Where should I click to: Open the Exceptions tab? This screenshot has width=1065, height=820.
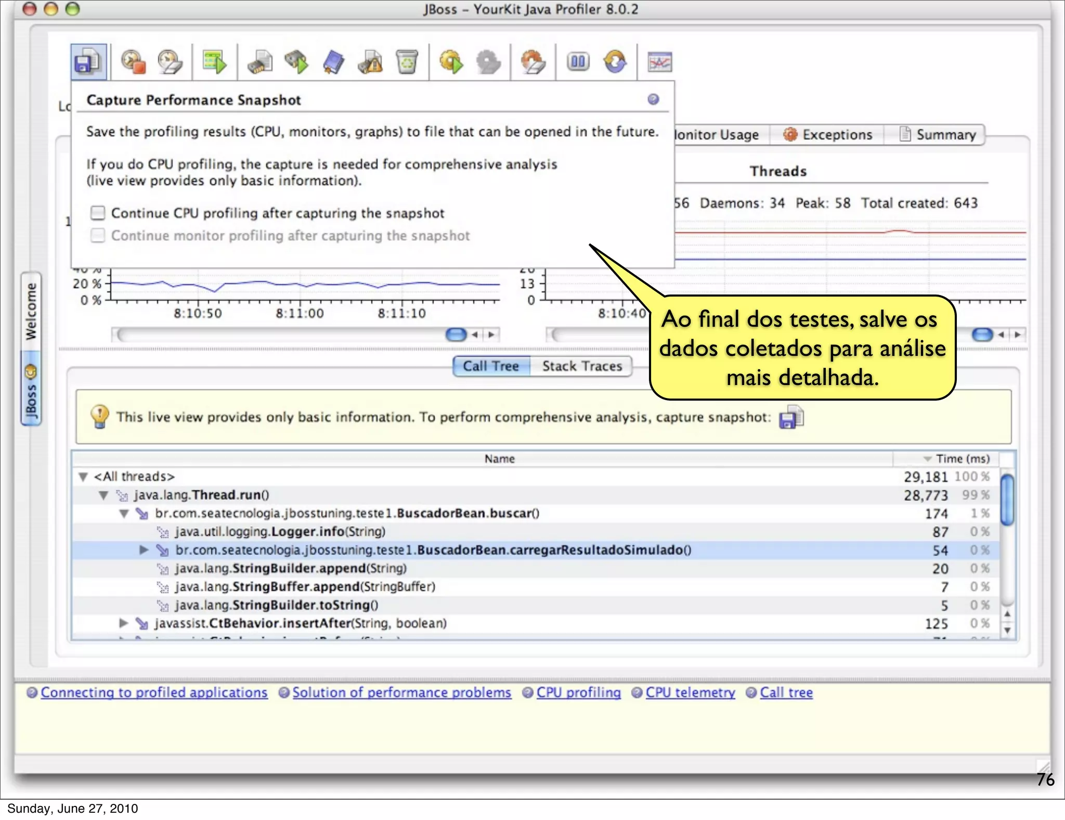(x=827, y=135)
